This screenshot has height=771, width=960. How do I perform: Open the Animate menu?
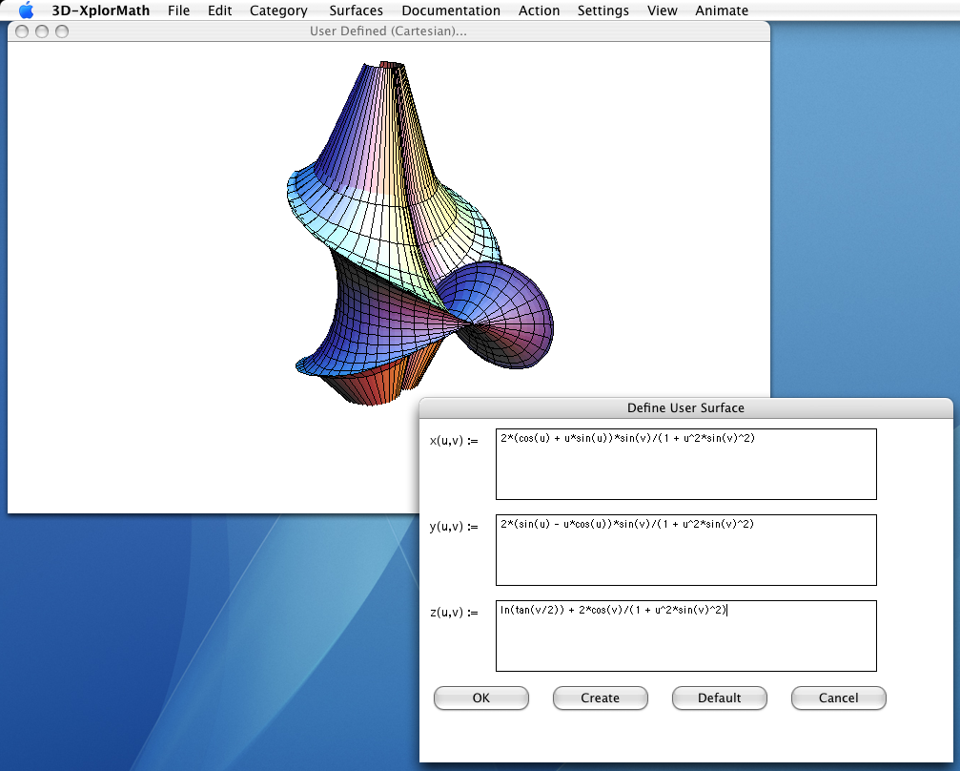pos(722,10)
